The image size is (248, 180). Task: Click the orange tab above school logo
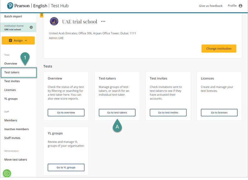coord(42,15)
